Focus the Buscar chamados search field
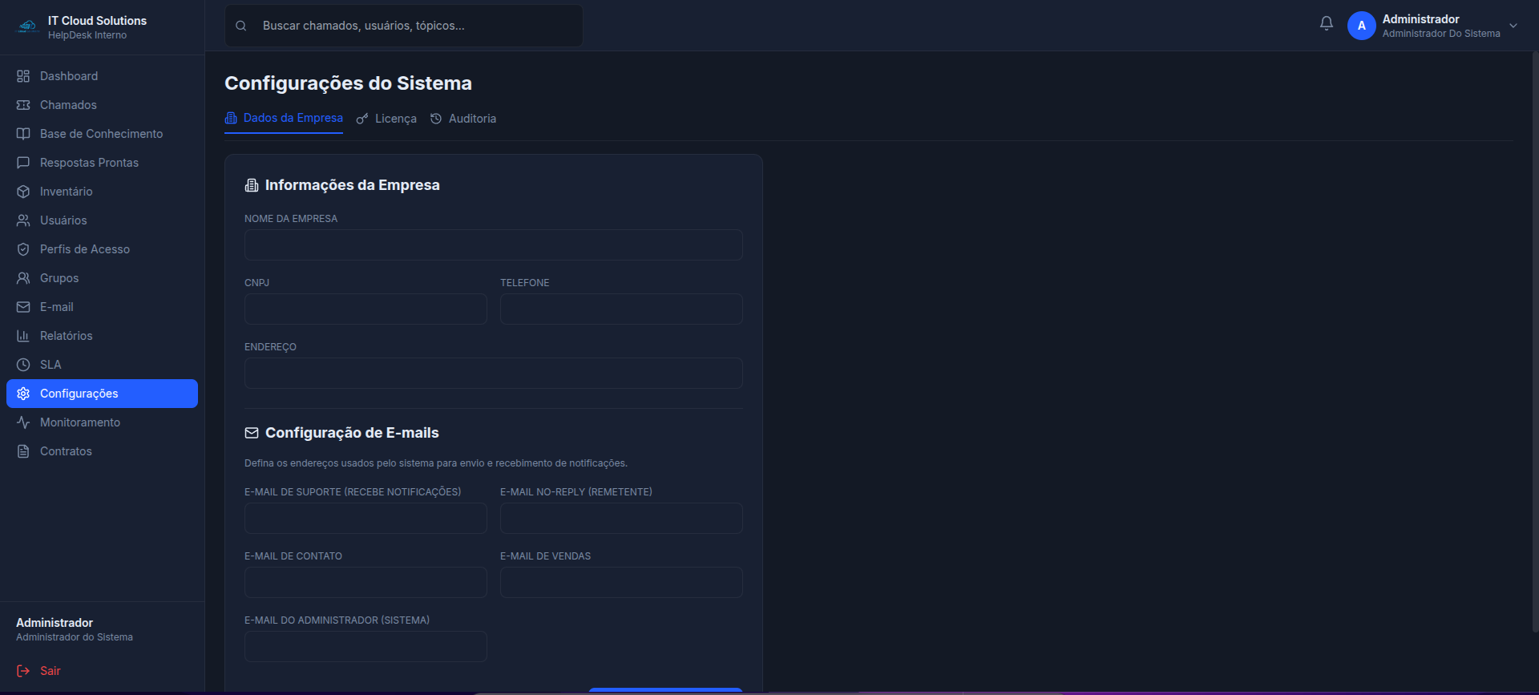Screen dimensions: 1539x695 point(404,26)
